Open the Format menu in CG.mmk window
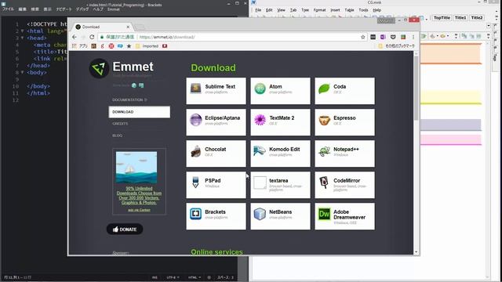The width and height of the screenshot is (502, 282). tap(319, 10)
